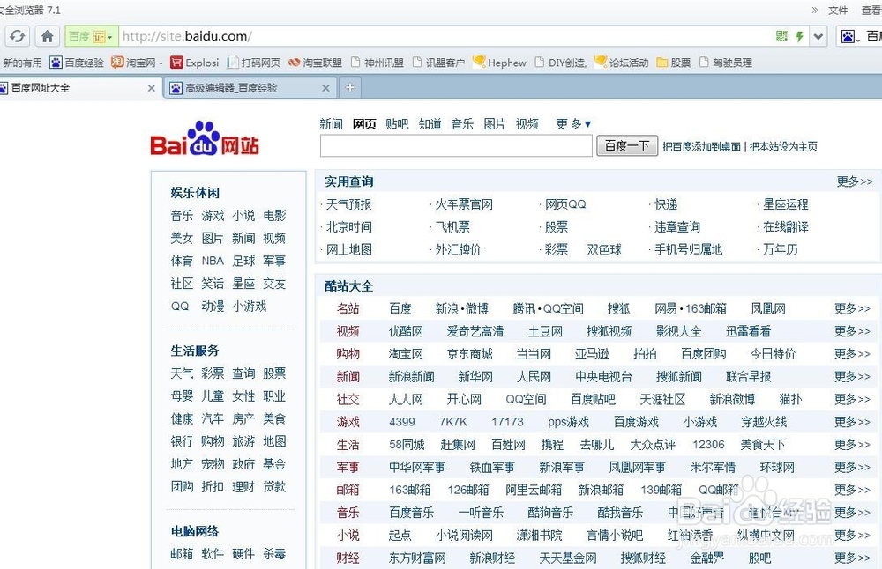Click the green lightning speed icon
Screen dimensions: 882x569
click(x=799, y=36)
